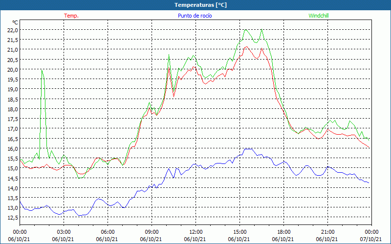Click the 17,0 y-axis value
Image resolution: width=391 pixels, height=244 pixels.
pos(13,129)
